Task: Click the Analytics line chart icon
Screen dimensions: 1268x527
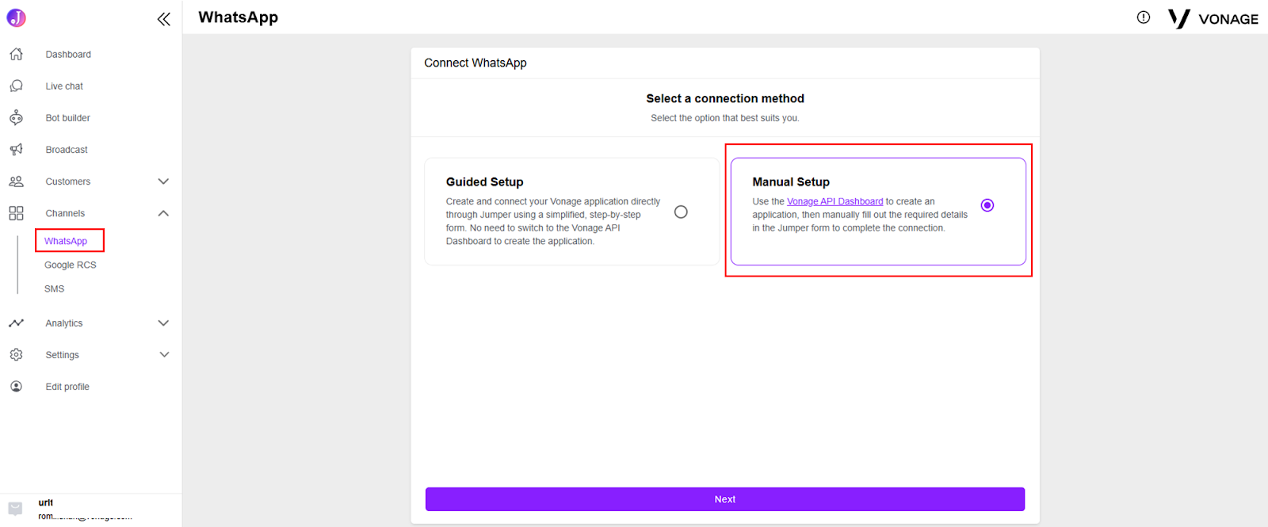Action: click(x=16, y=323)
